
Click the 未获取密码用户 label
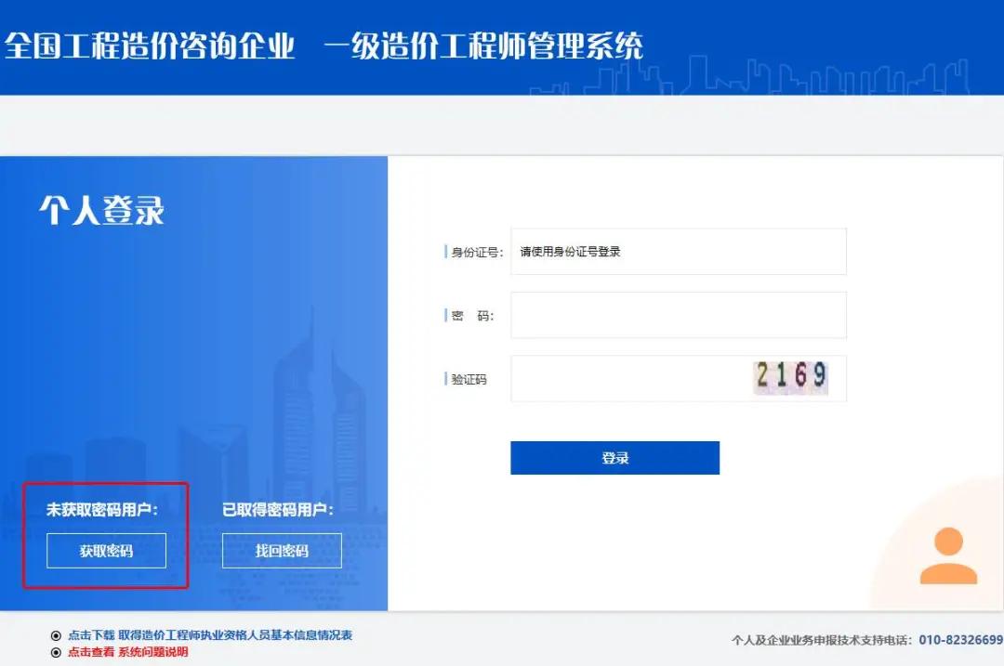pyautogui.click(x=102, y=510)
